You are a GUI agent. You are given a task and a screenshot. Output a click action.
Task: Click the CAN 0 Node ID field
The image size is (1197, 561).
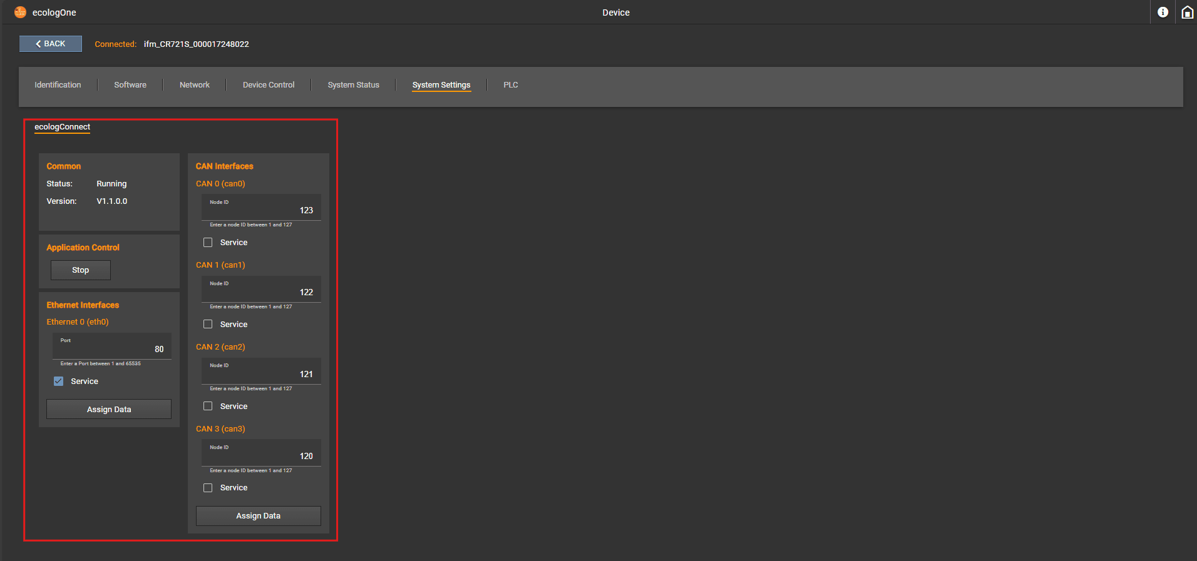click(x=261, y=208)
